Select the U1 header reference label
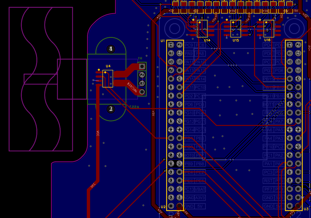 click(163, 41)
